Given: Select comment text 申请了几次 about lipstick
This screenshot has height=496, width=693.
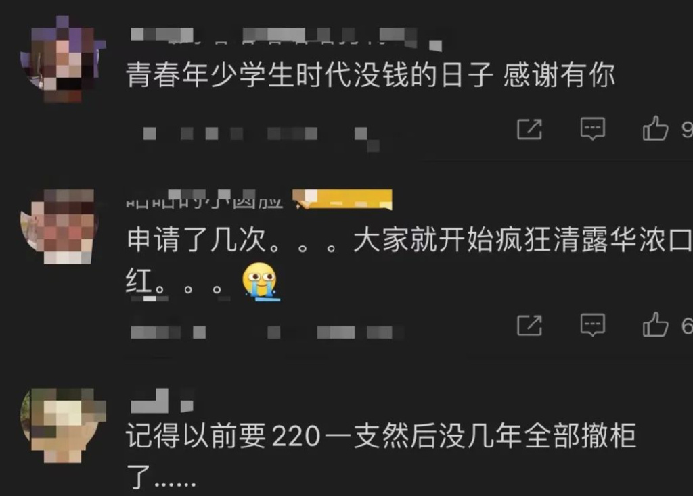Looking at the screenshot, I should coord(197,240).
